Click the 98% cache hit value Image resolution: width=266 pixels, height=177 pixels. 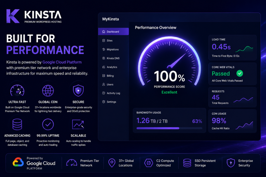[x=219, y=121]
